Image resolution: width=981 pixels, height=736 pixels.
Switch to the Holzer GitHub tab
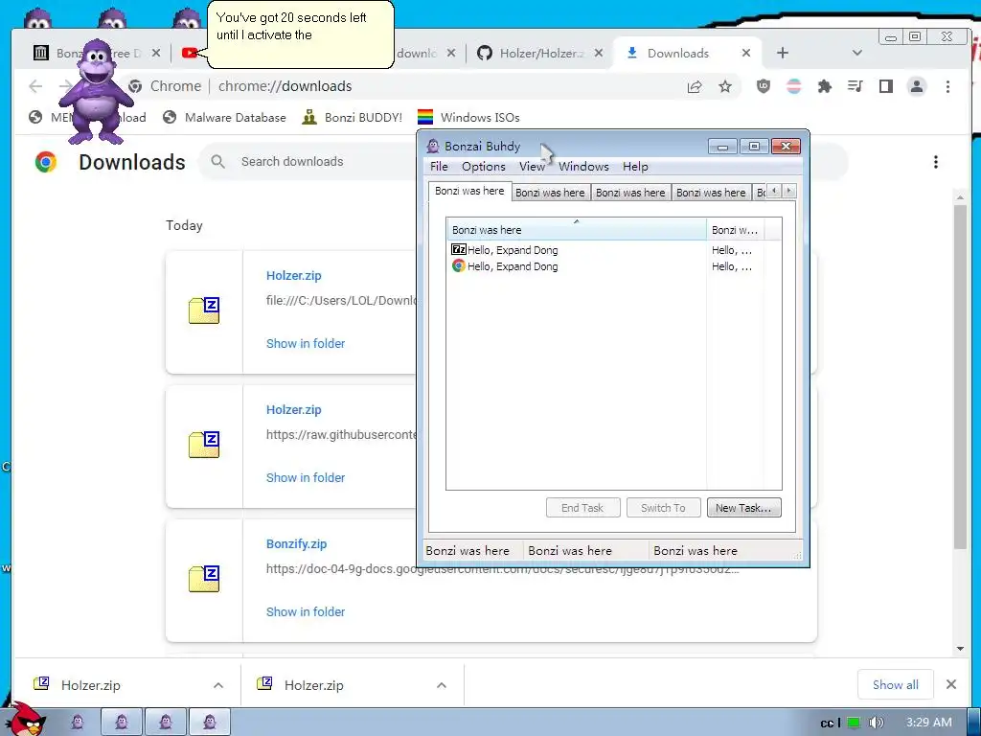coord(540,54)
